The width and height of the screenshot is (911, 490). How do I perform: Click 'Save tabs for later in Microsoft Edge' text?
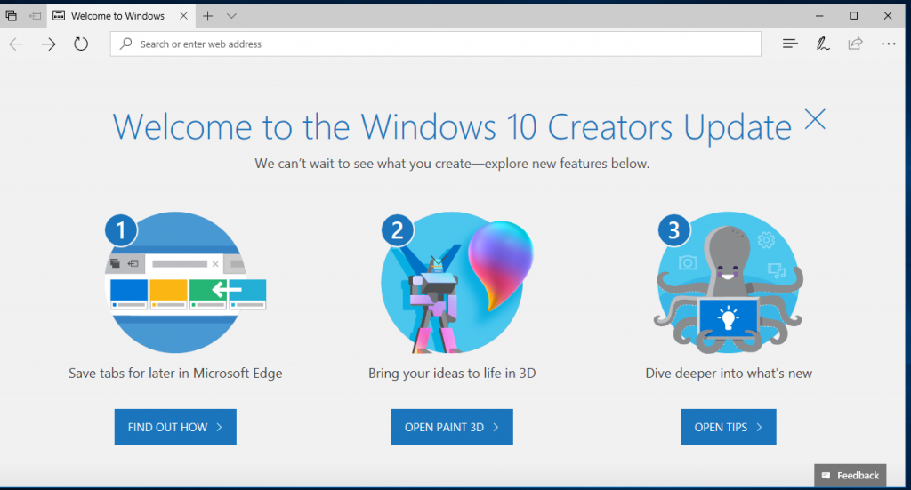pyautogui.click(x=175, y=374)
